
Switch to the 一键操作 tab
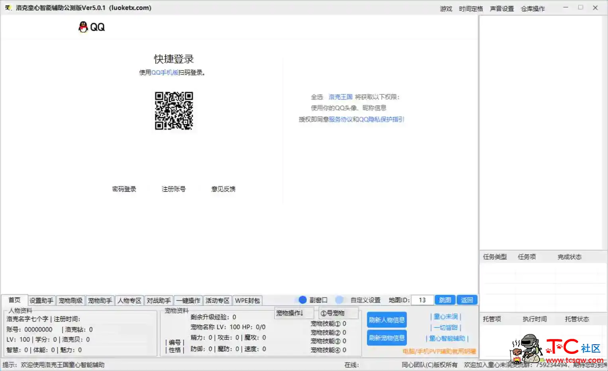click(x=188, y=300)
